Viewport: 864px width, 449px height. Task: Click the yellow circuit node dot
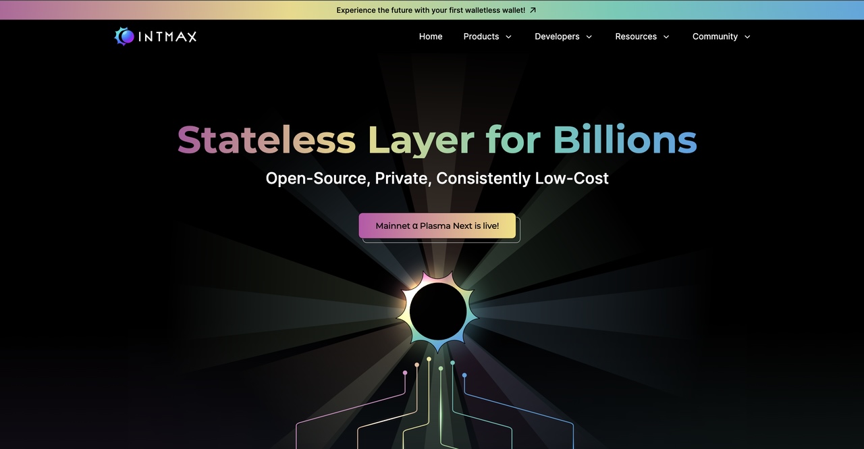[429, 359]
